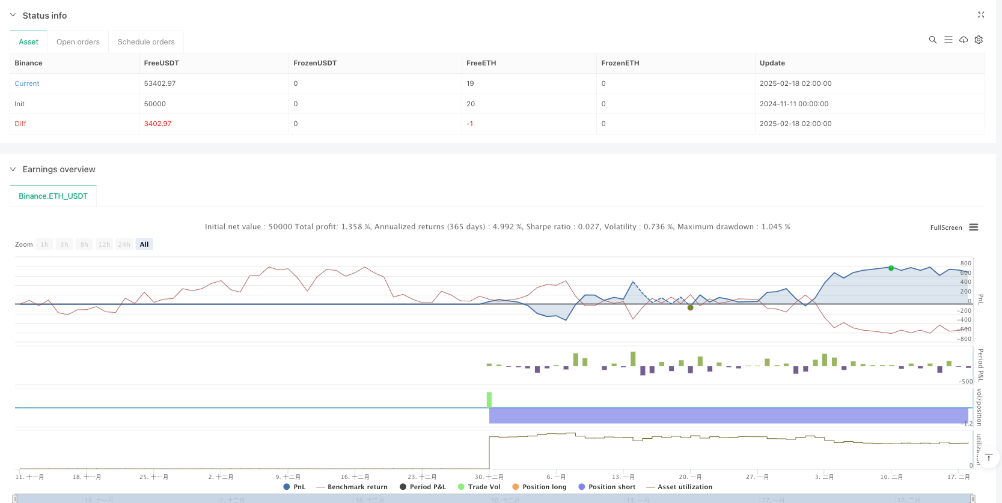Screen dimensions: 1002x503
Task: Click the Diff row label
Action: pyautogui.click(x=20, y=124)
